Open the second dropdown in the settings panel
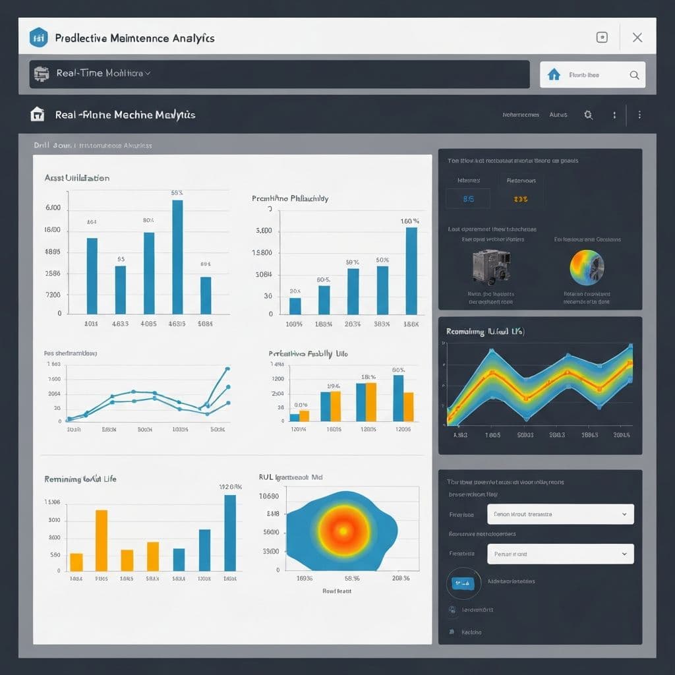Screen dimensions: 675x675 pyautogui.click(x=560, y=554)
